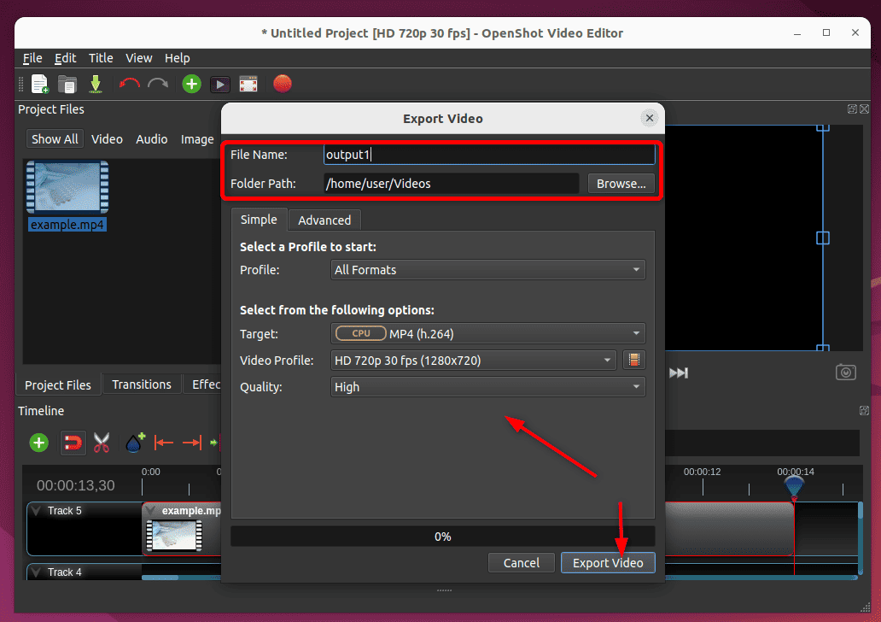Click the Open Project toolbar icon
The image size is (881, 622).
(x=67, y=85)
